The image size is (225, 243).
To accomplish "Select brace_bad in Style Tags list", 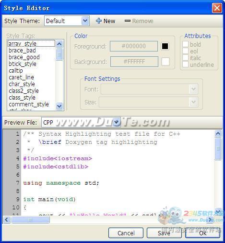I will pyautogui.click(x=22, y=51).
